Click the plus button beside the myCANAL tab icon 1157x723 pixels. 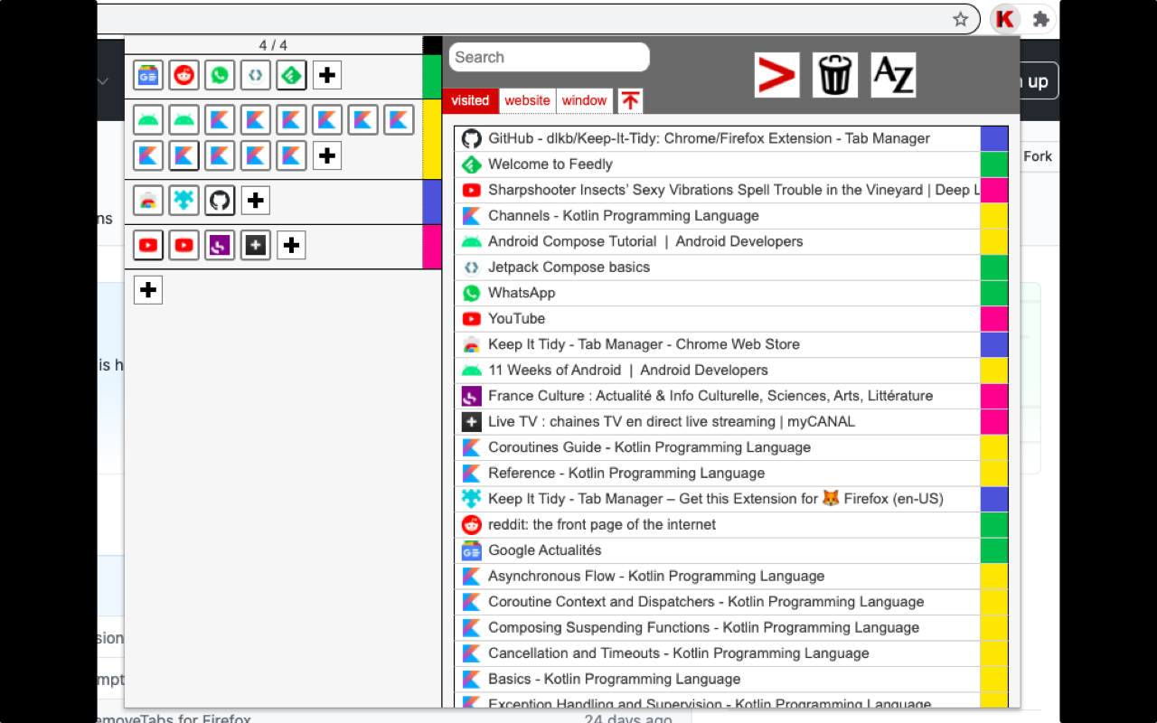[x=291, y=245]
